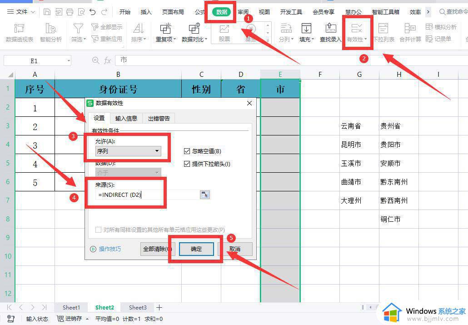Open the 操作技巧 tips link
468x325 pixels.
(x=106, y=249)
